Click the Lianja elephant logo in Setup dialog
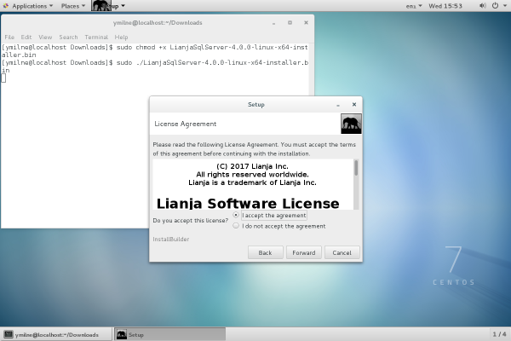 351,124
